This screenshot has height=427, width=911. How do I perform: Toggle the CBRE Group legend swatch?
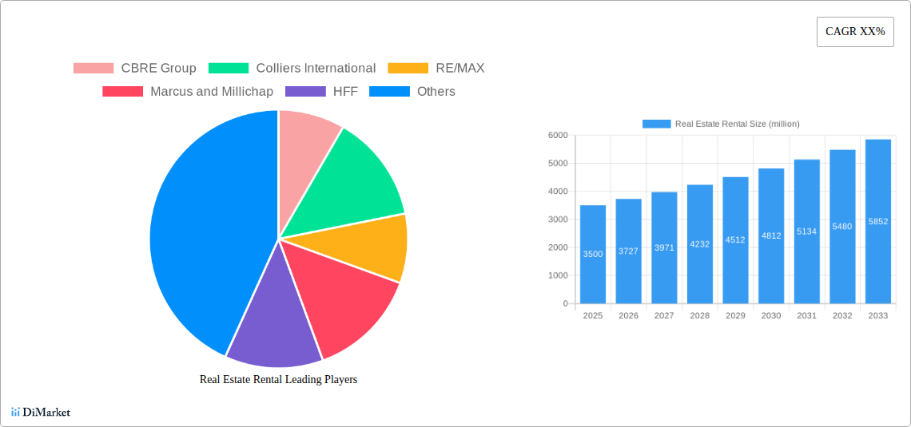[93, 69]
